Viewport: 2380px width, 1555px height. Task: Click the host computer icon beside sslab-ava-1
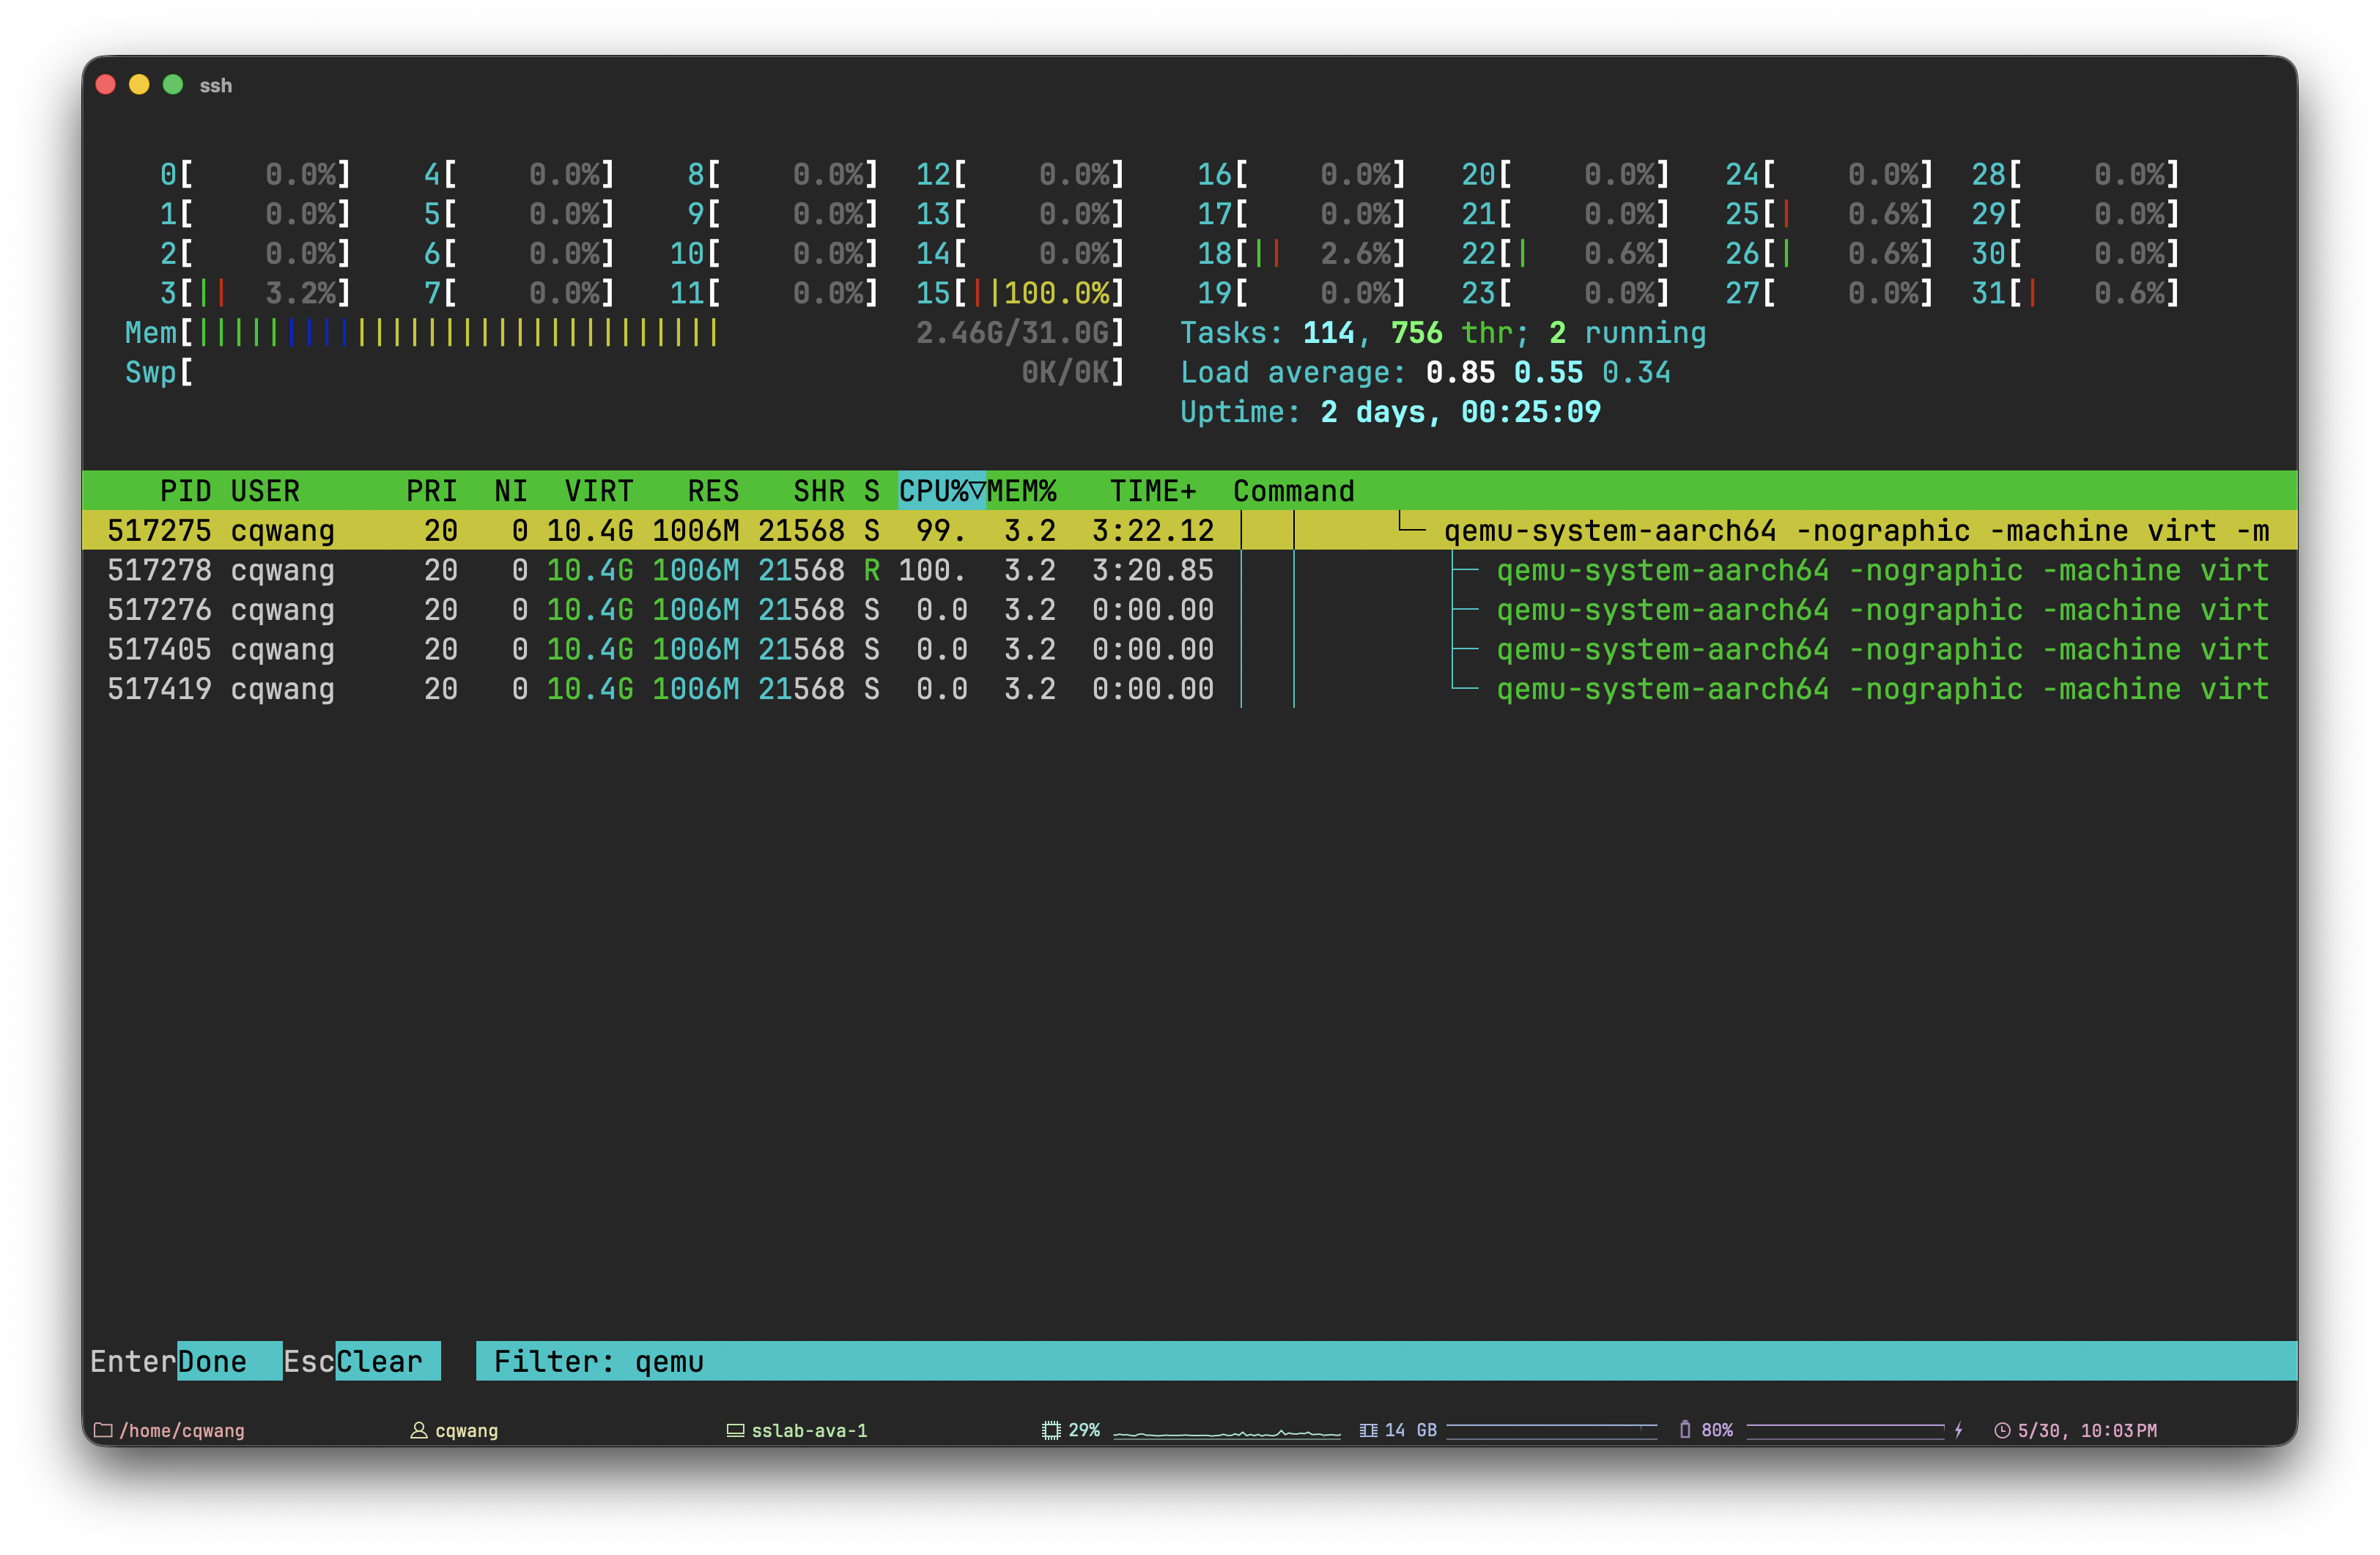(735, 1430)
